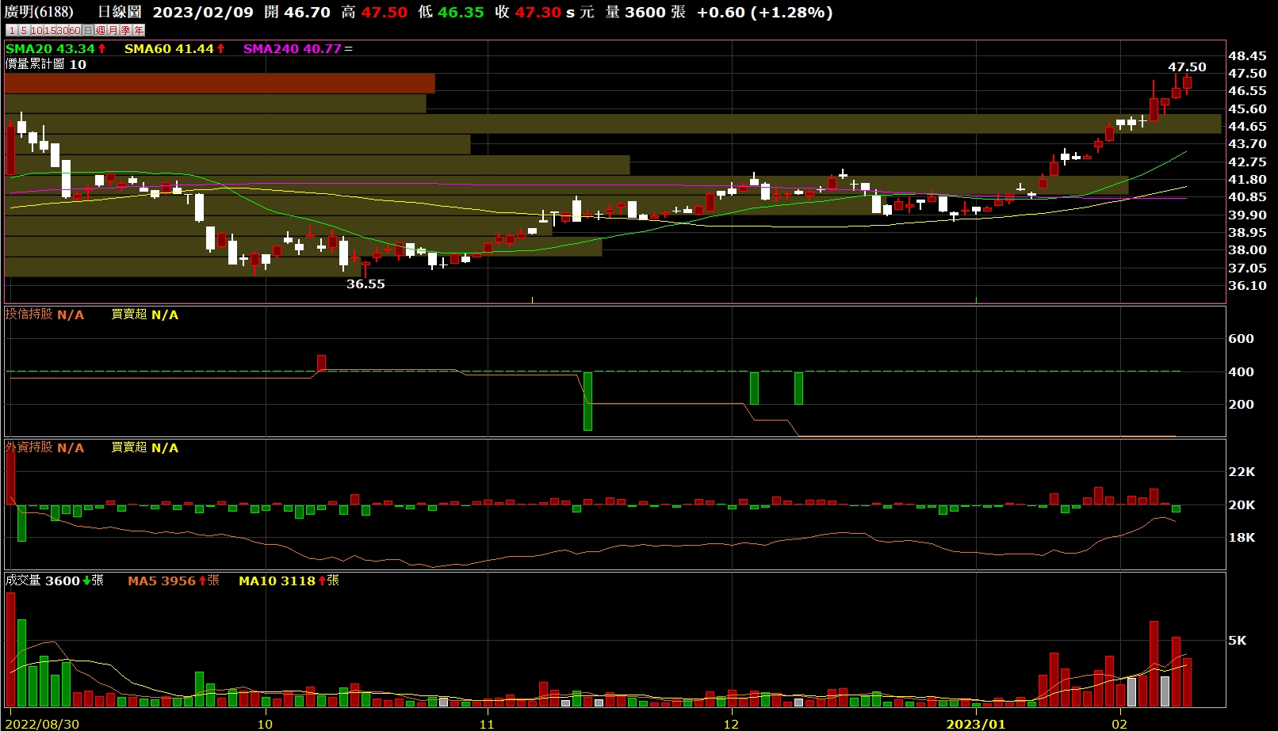Click the 11 month marker on time axis
The image size is (1278, 731).
[486, 724]
